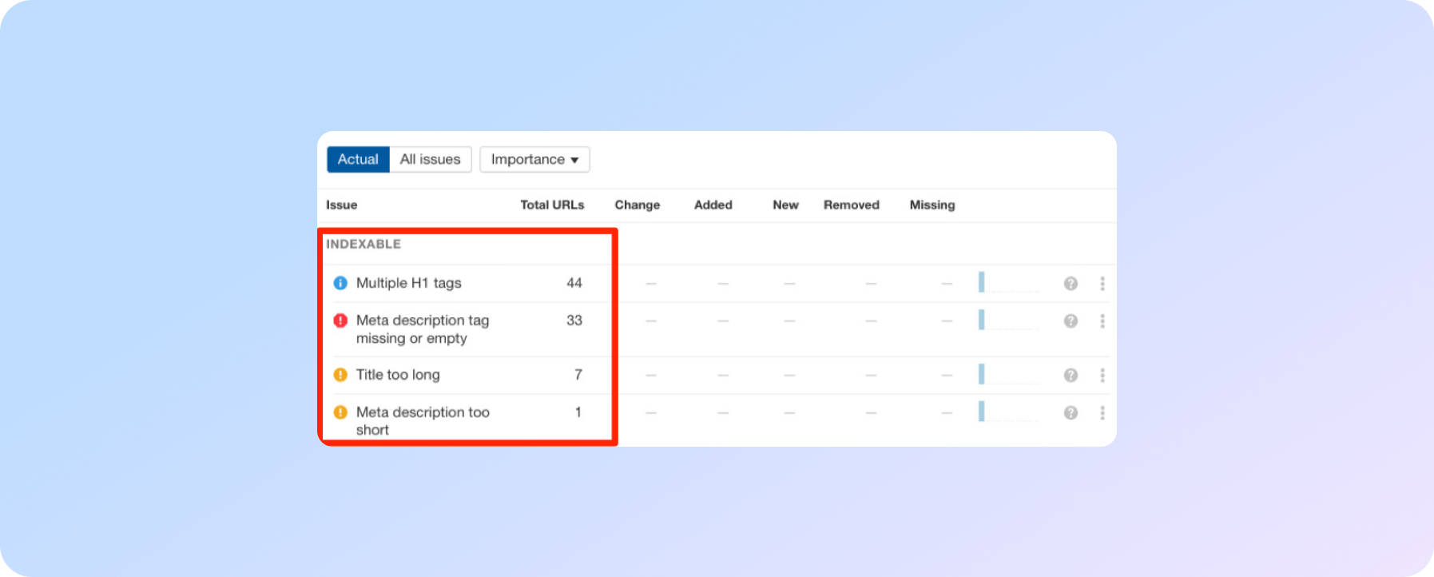The width and height of the screenshot is (1434, 577).
Task: Sort by the Total URLs column header
Action: click(552, 205)
